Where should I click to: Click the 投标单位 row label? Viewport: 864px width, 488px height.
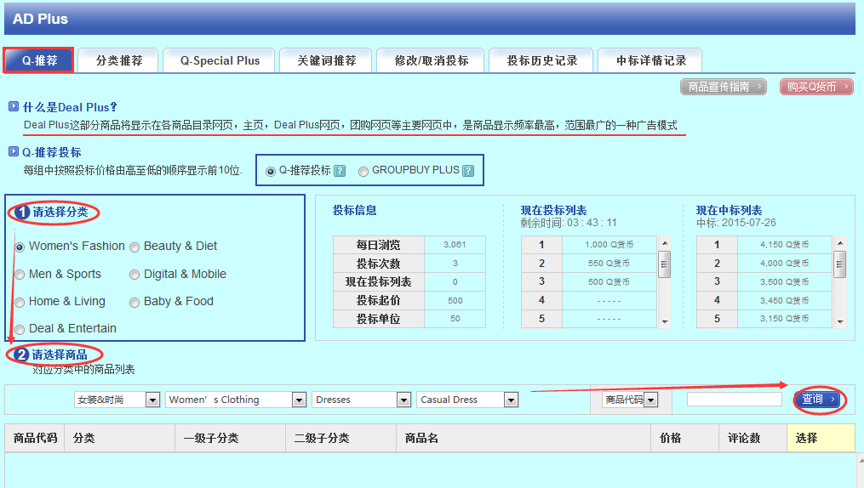pyautogui.click(x=379, y=319)
